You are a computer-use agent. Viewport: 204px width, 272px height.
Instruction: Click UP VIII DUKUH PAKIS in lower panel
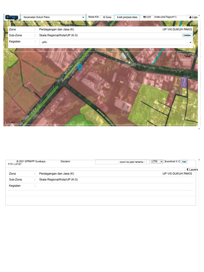point(177,173)
